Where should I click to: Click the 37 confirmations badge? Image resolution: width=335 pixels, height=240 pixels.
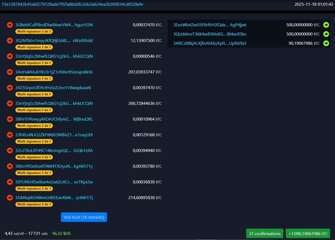click(x=265, y=233)
